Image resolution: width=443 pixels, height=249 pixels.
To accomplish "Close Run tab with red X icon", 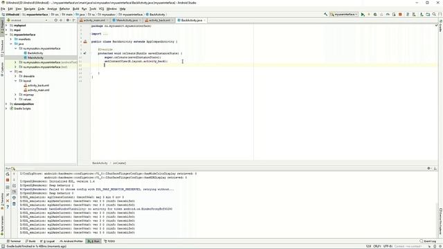I will [x=8, y=201].
